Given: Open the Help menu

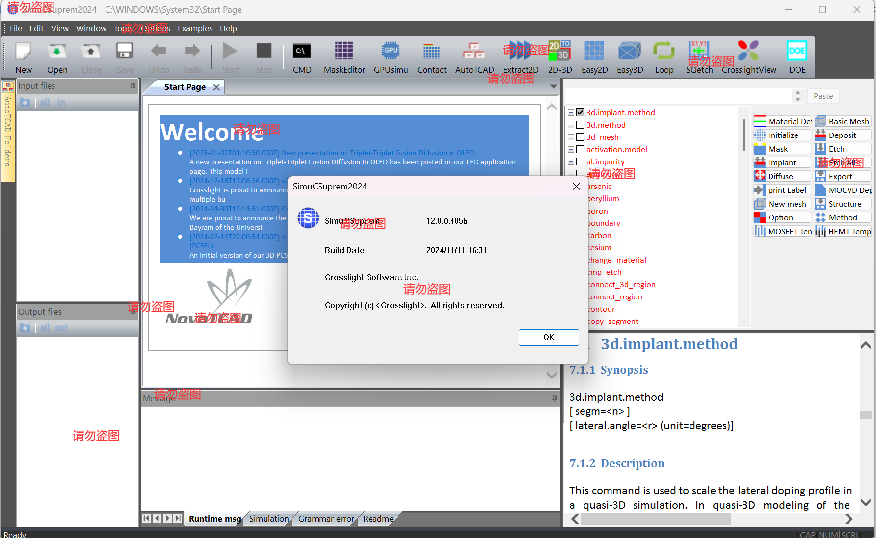Looking at the screenshot, I should (228, 28).
